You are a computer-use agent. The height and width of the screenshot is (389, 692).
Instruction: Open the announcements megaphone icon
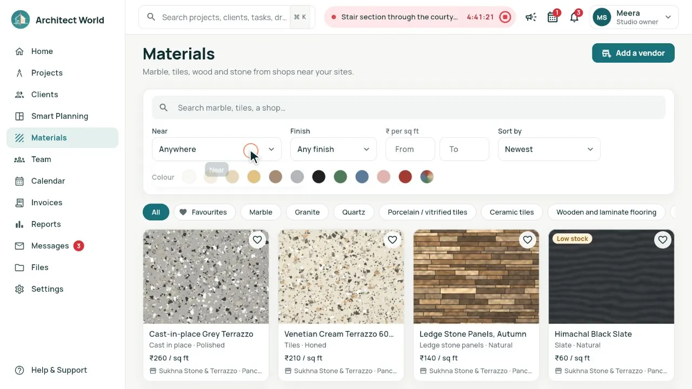click(x=531, y=17)
